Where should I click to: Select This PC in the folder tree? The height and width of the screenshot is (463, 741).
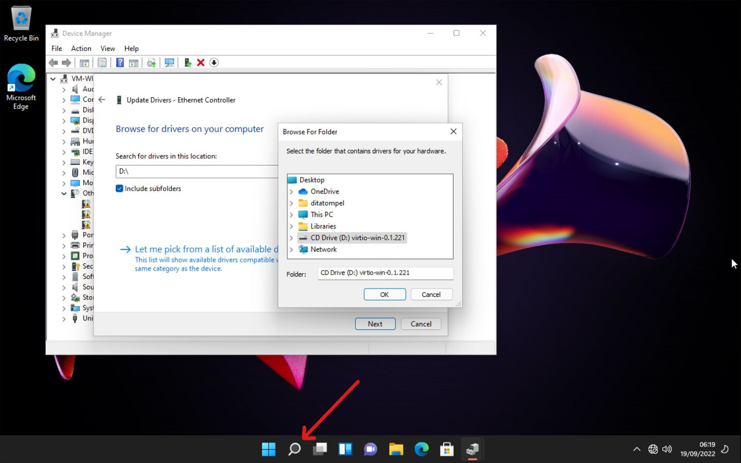tap(321, 215)
